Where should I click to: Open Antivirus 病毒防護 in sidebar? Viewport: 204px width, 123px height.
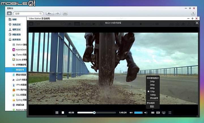click(18, 105)
